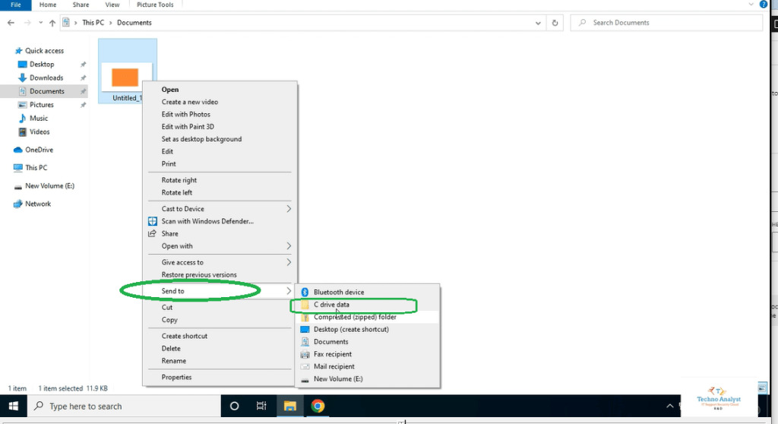This screenshot has height=424, width=778.
Task: Open the View ribbon tab
Action: [x=112, y=5]
